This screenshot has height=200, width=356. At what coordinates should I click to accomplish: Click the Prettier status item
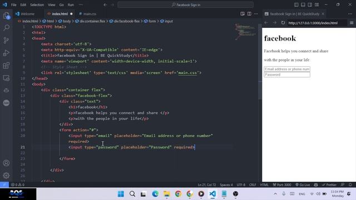pyautogui.click(x=329, y=184)
